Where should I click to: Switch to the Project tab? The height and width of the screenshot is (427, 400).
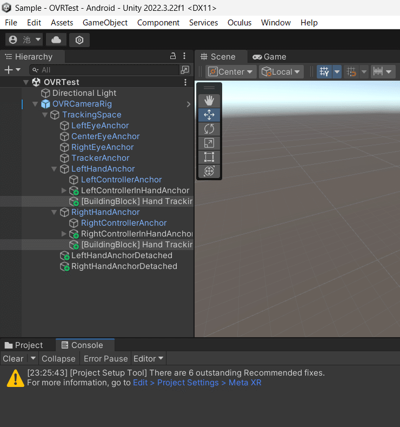tap(24, 345)
